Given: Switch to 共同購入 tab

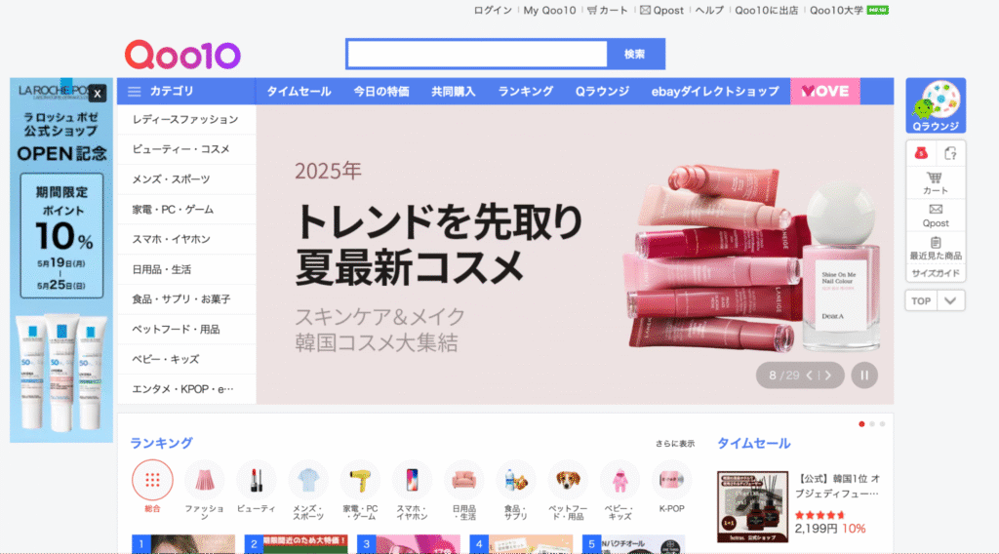Looking at the screenshot, I should tap(453, 92).
